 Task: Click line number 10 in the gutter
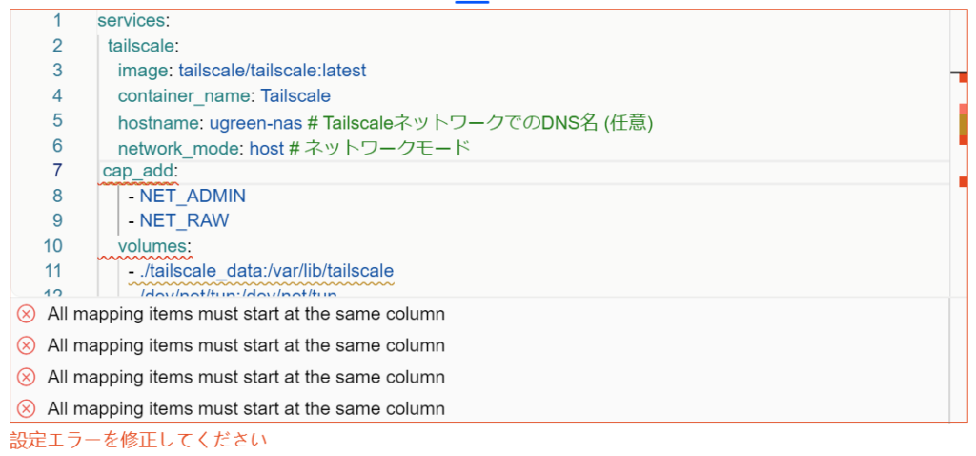point(53,245)
